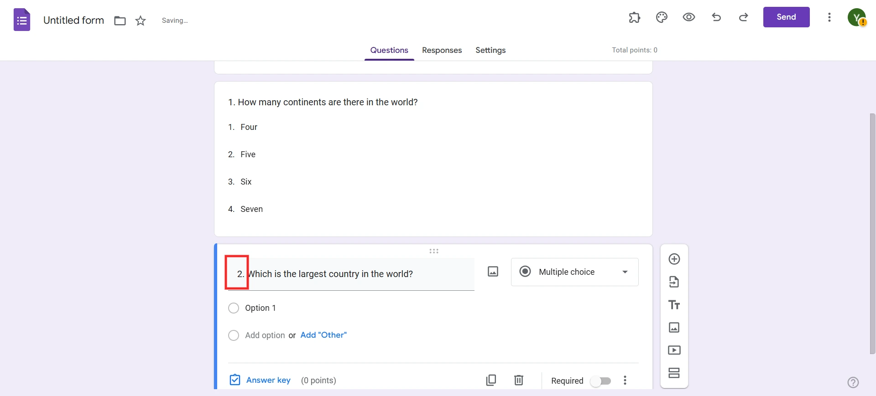Screen dimensions: 876x396
Task: Move form to folder icon
Action: click(x=120, y=21)
